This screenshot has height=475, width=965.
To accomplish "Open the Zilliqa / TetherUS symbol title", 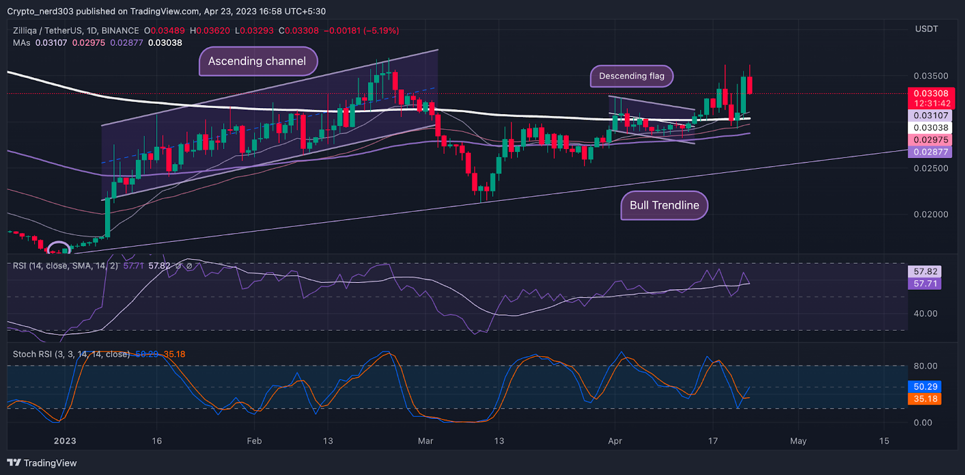I will pos(76,31).
